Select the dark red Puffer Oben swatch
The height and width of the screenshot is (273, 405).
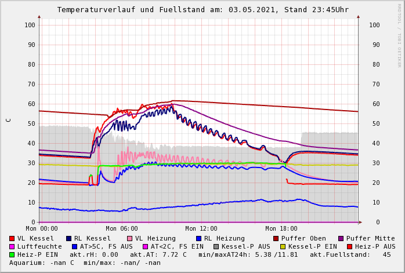point(276,238)
